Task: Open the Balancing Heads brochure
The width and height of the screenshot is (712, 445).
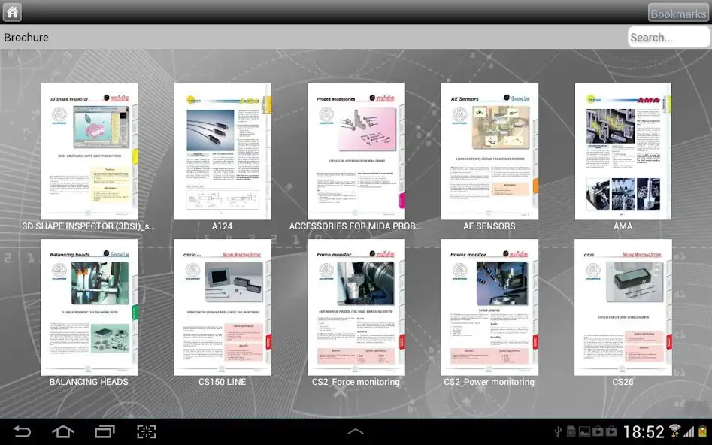Action: [x=89, y=304]
